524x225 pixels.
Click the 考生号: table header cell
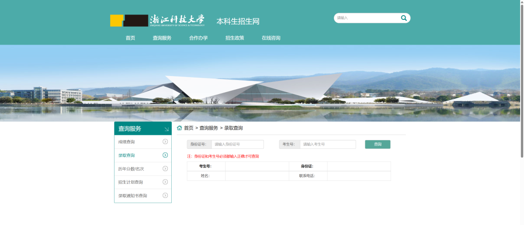pyautogui.click(x=206, y=166)
